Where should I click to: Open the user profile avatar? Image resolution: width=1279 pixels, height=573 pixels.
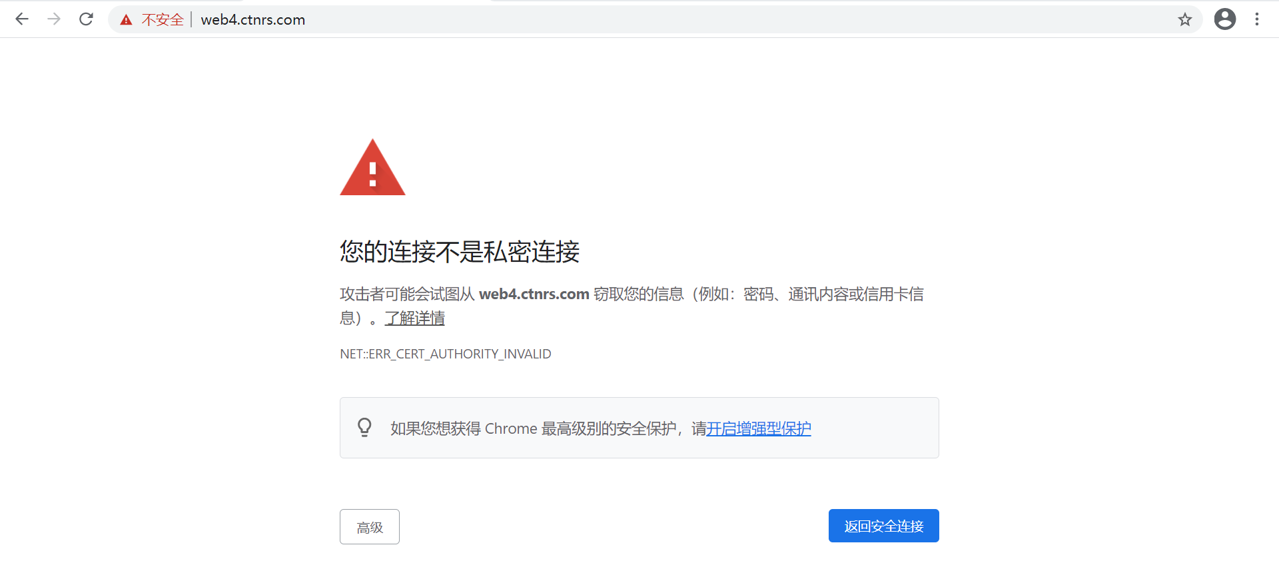[1224, 19]
